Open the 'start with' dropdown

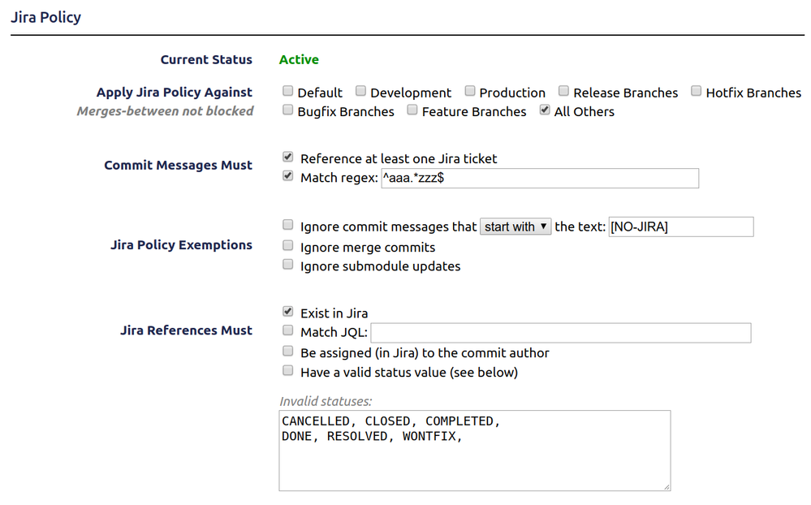tap(516, 227)
